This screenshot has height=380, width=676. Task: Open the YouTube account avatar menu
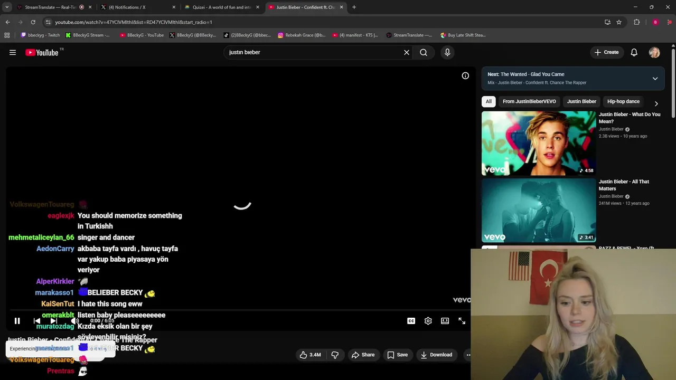coord(654,52)
